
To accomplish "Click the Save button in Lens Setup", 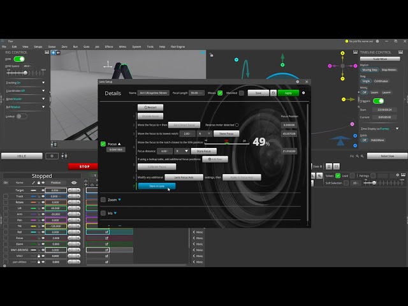I will pos(258,93).
